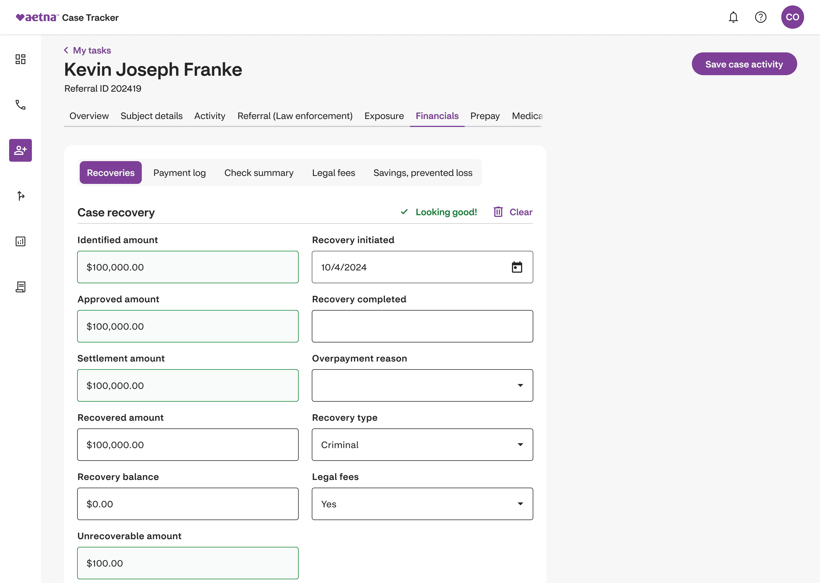Open the Legal fees Yes dropdown
This screenshot has width=820, height=583.
pos(422,504)
